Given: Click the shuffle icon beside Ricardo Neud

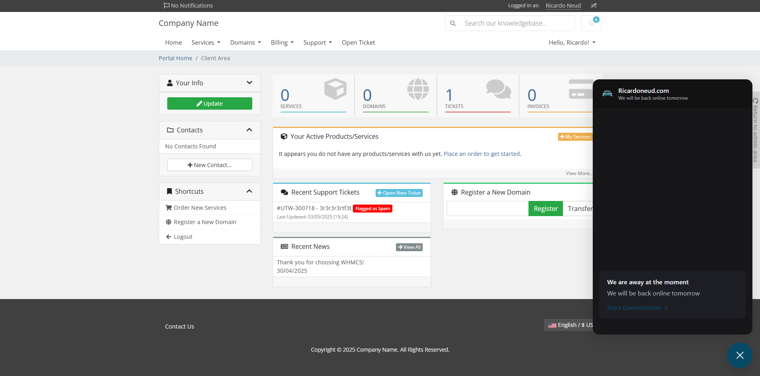Looking at the screenshot, I should tap(594, 6).
